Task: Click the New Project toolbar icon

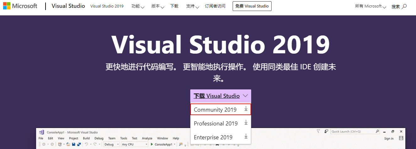Action: click(x=60, y=144)
